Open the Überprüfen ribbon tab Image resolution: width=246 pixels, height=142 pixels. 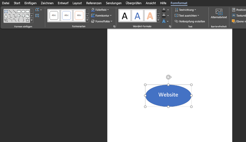(x=133, y=3)
